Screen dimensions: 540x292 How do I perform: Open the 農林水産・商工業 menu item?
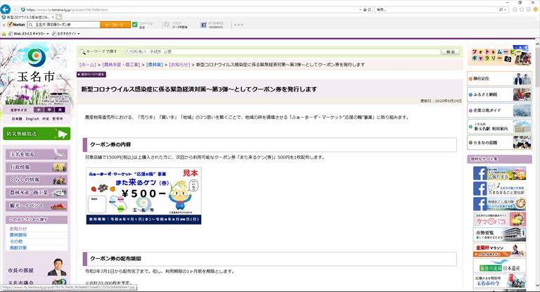[36, 193]
